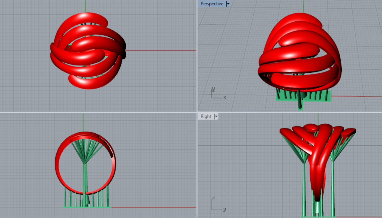Click the z-y axis icon in Right viewport
Viewport: 382px width, 218px height.
coord(217,205)
